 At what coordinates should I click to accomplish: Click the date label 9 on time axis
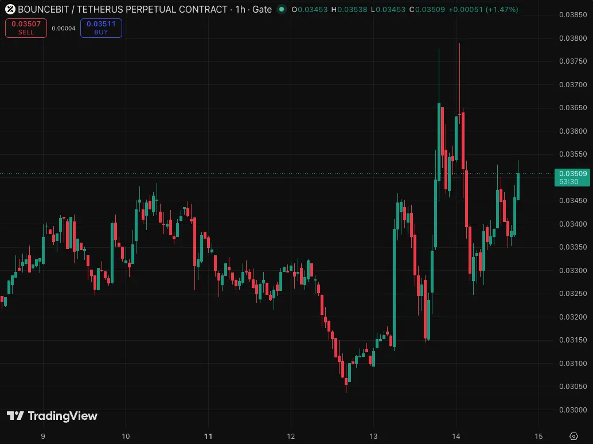click(43, 437)
